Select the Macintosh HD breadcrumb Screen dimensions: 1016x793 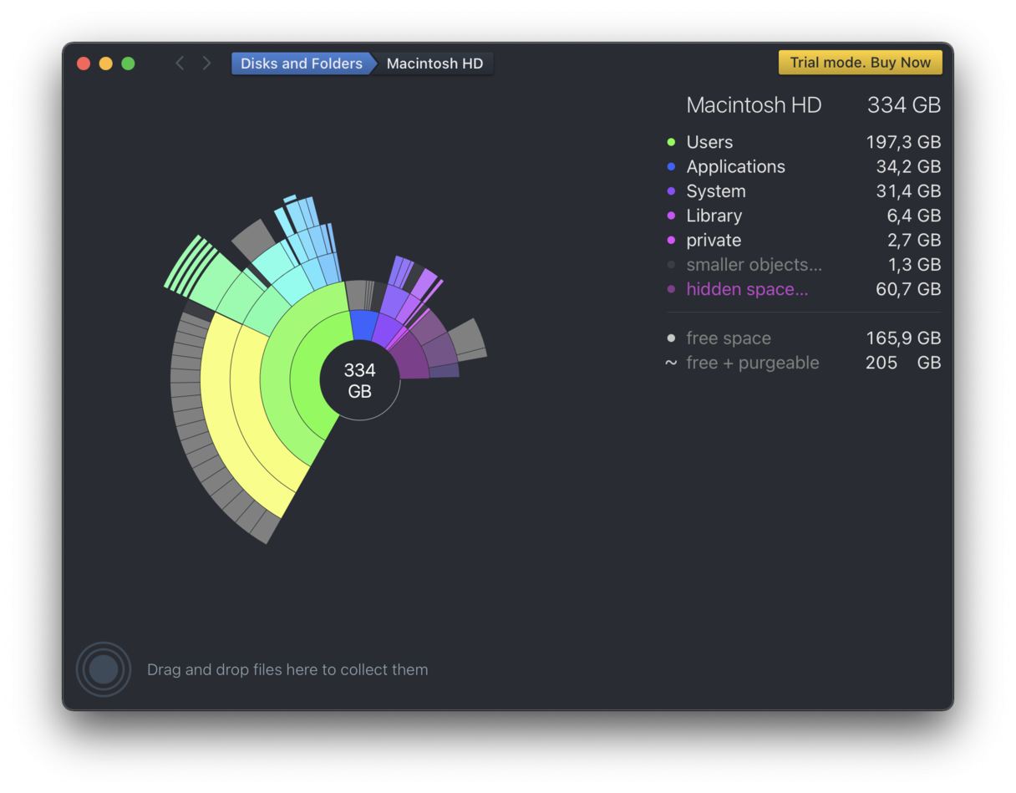click(434, 64)
